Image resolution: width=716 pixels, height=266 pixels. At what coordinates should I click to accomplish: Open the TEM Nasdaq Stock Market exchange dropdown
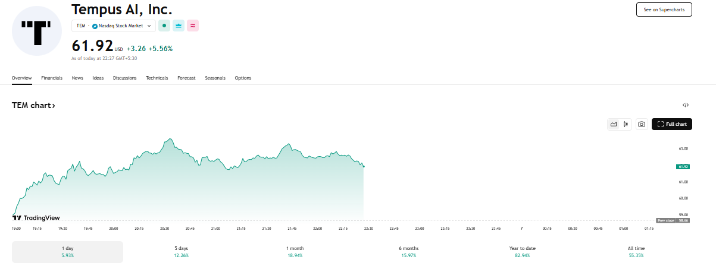pos(114,26)
